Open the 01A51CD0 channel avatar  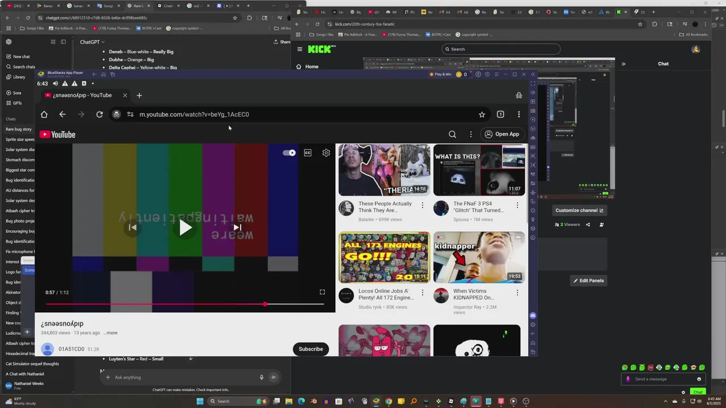tap(48, 349)
